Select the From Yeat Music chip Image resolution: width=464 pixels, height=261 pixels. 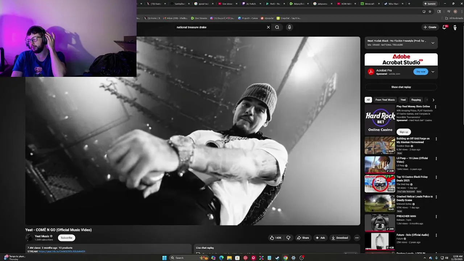coord(385,100)
